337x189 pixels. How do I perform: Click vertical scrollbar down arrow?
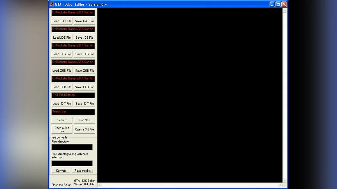pyautogui.click(x=284, y=180)
